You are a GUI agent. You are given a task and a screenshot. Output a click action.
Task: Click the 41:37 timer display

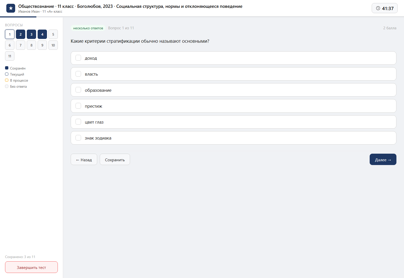(x=385, y=8)
